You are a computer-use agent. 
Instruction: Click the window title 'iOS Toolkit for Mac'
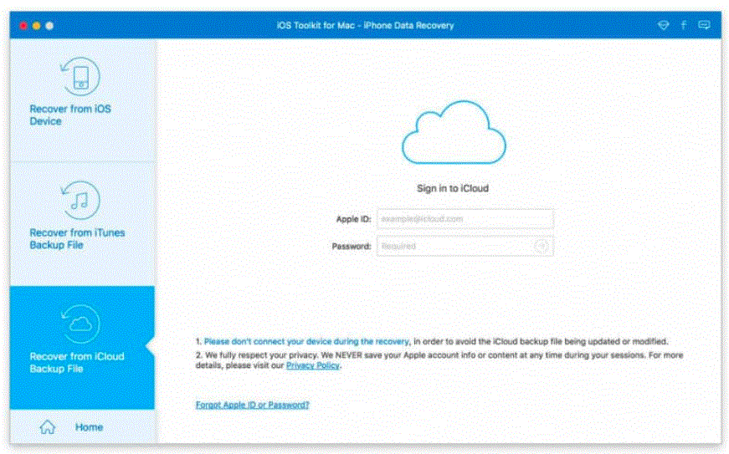point(365,26)
